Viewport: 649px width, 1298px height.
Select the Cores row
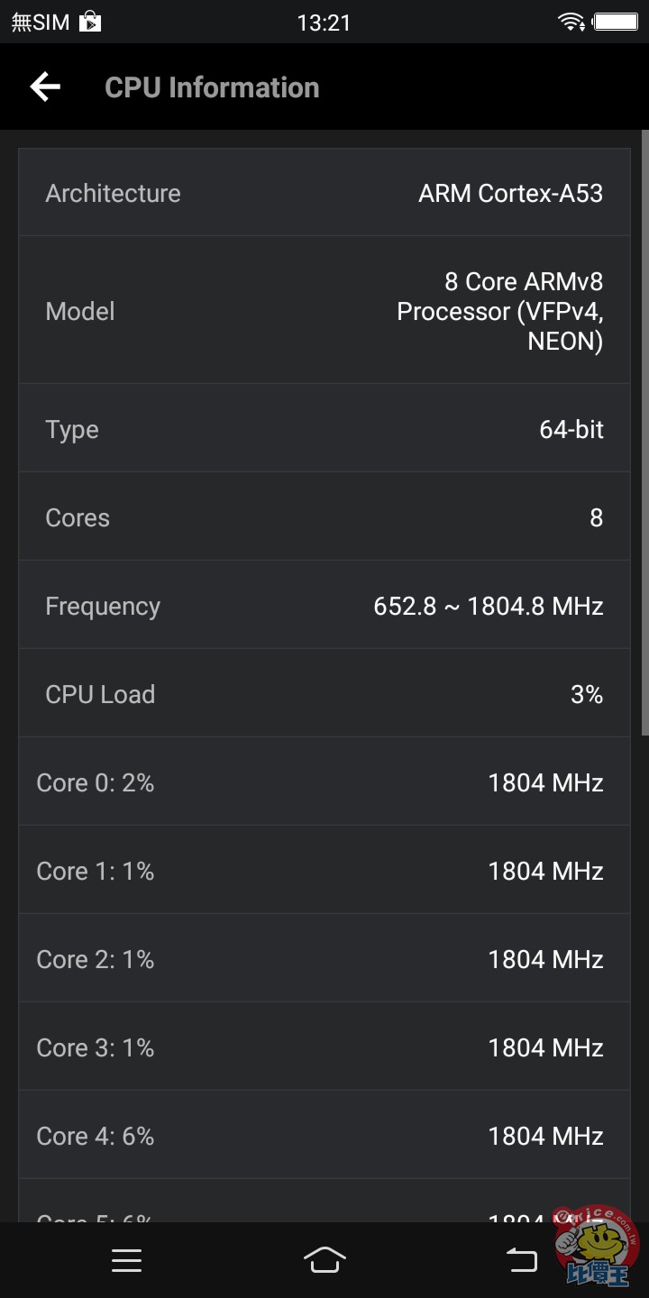click(324, 517)
